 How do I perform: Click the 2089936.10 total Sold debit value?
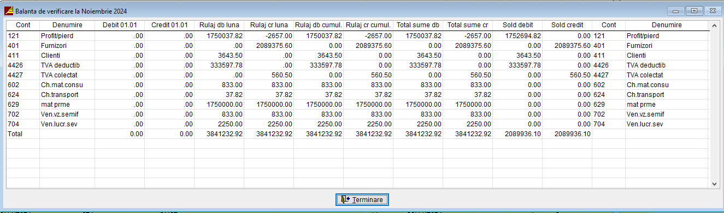[523, 134]
